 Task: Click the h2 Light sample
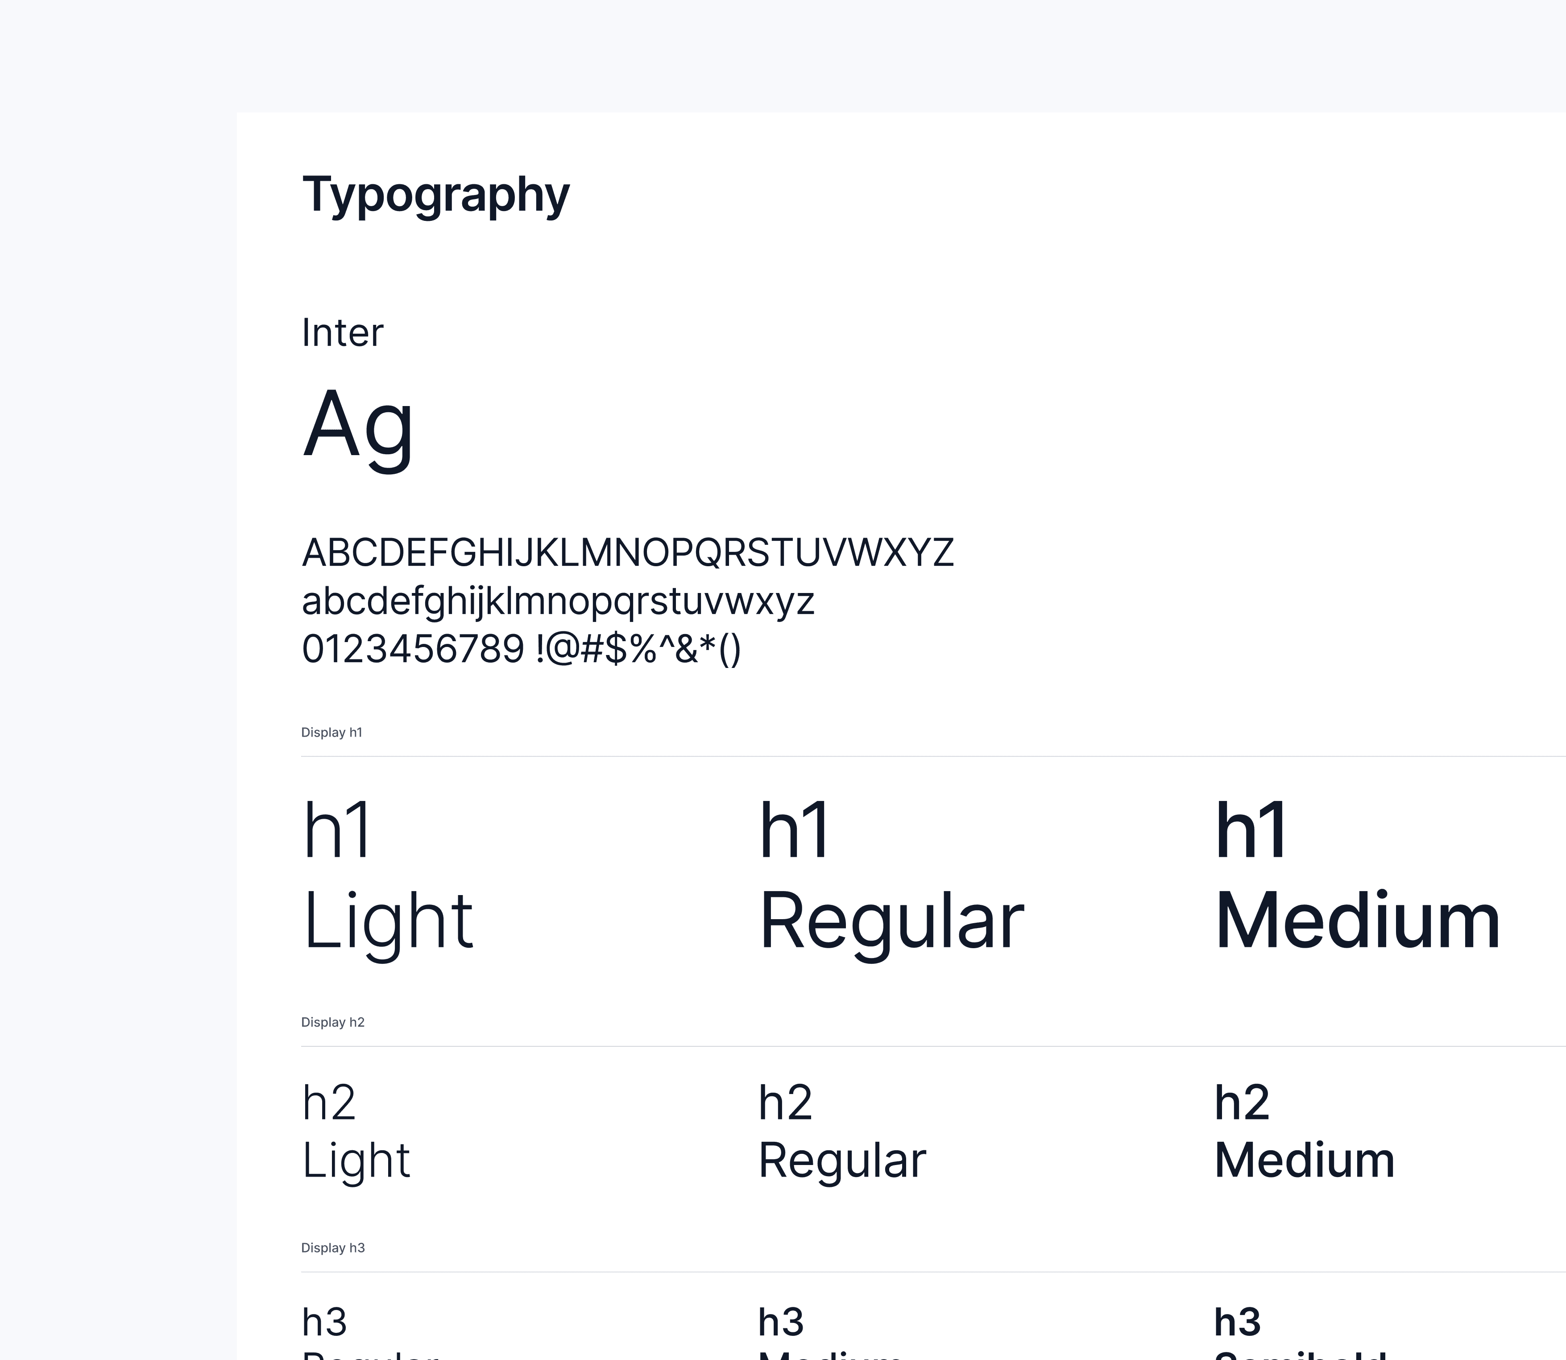(356, 1131)
